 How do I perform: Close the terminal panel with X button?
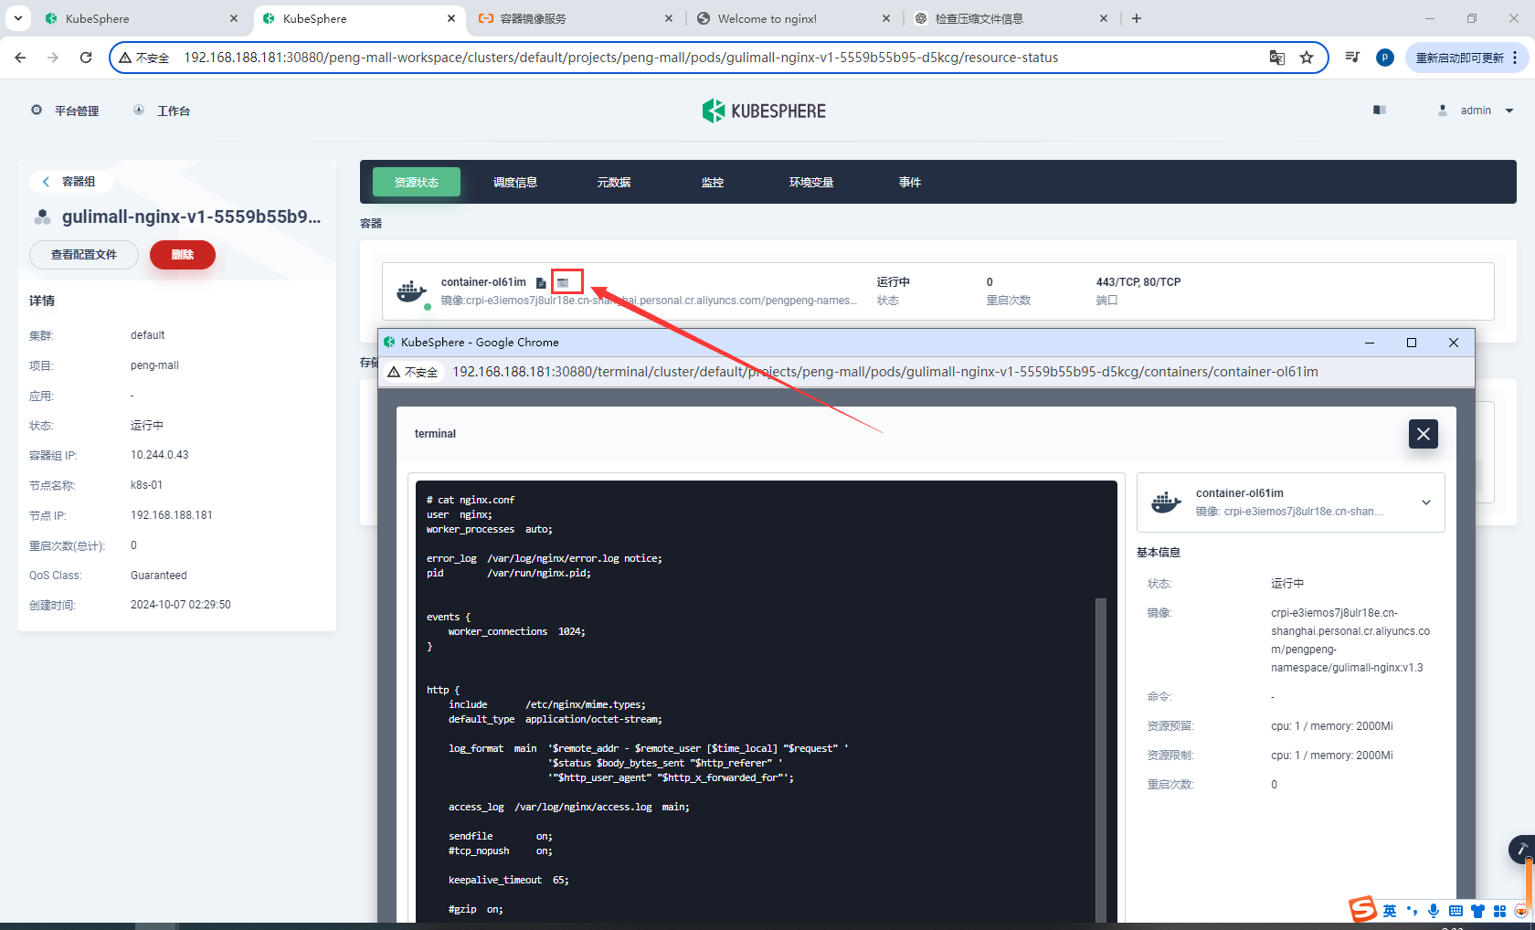(x=1424, y=434)
